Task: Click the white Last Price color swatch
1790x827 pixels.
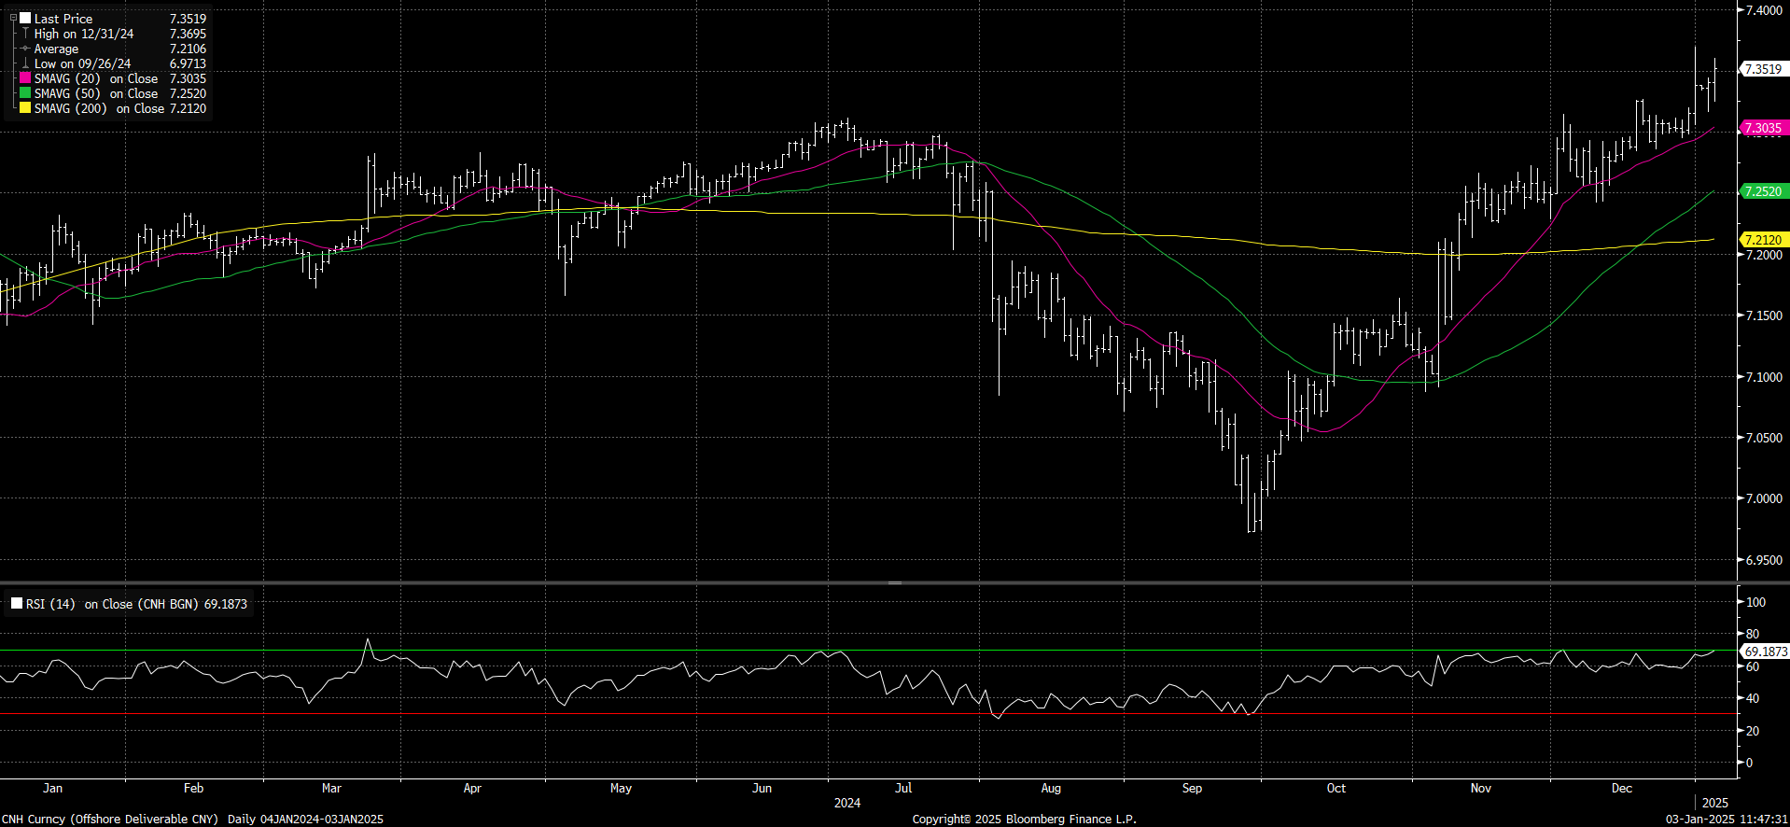Action: coord(25,18)
